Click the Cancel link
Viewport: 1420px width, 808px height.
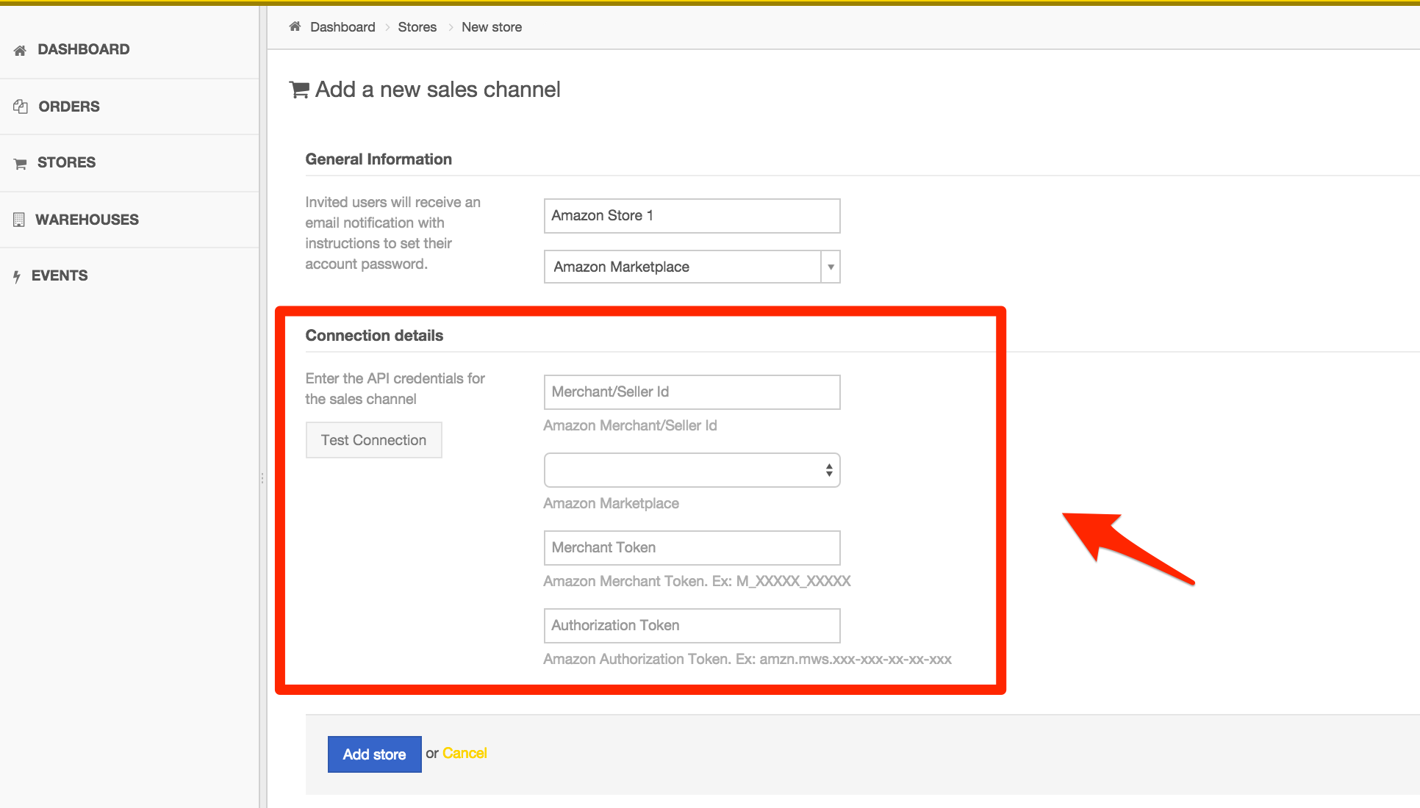point(465,754)
